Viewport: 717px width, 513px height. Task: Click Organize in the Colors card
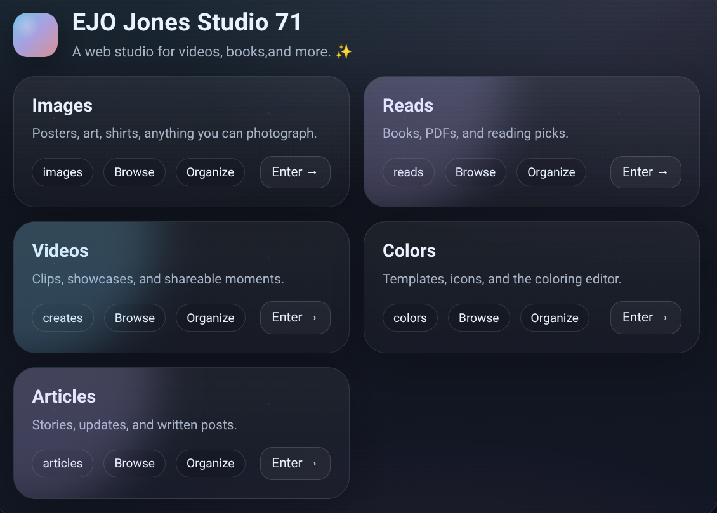coord(555,318)
